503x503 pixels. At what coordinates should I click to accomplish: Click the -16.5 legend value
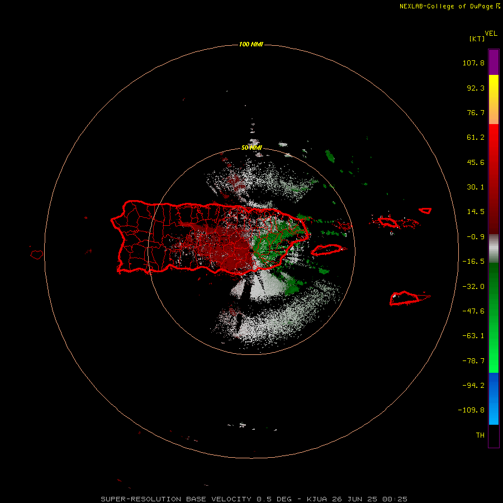(473, 262)
